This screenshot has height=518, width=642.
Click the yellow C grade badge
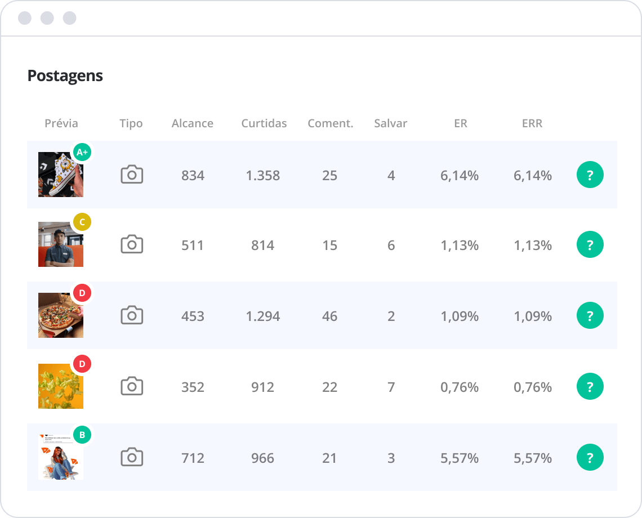point(82,222)
